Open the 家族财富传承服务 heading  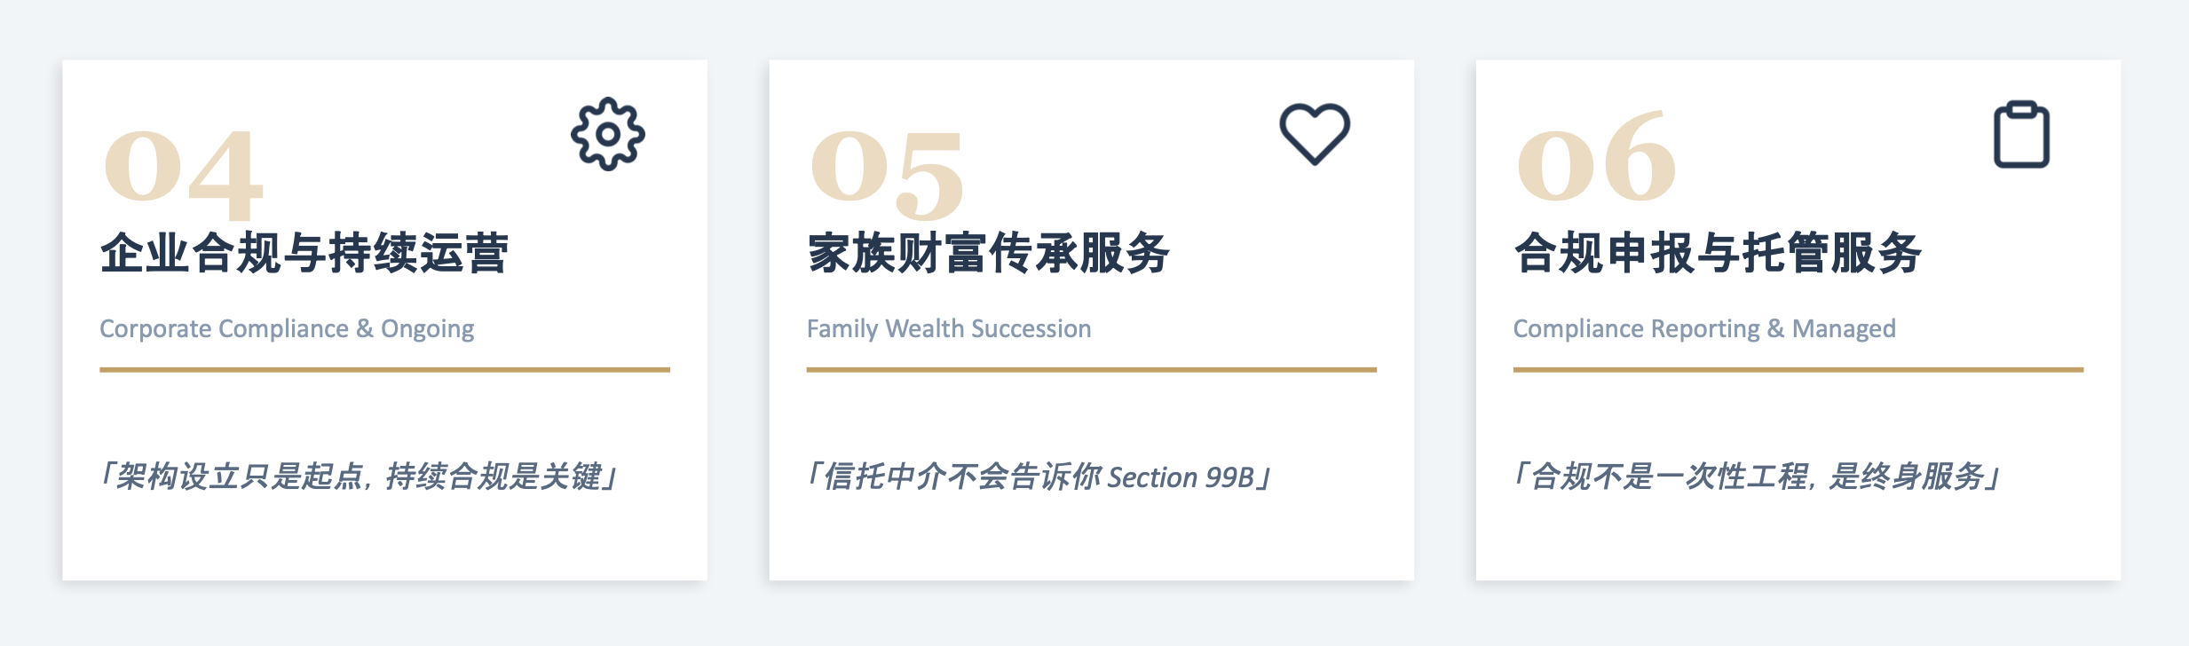[x=989, y=253]
